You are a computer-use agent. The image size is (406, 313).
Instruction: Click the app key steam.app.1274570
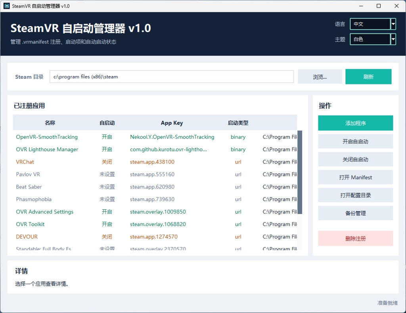(x=154, y=237)
